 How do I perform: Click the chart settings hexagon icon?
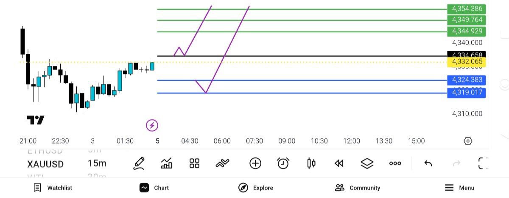click(468, 141)
